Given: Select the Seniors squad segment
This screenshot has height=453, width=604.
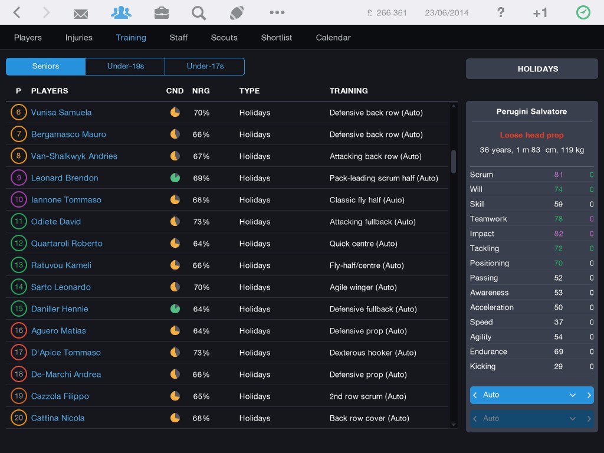Looking at the screenshot, I should [45, 66].
